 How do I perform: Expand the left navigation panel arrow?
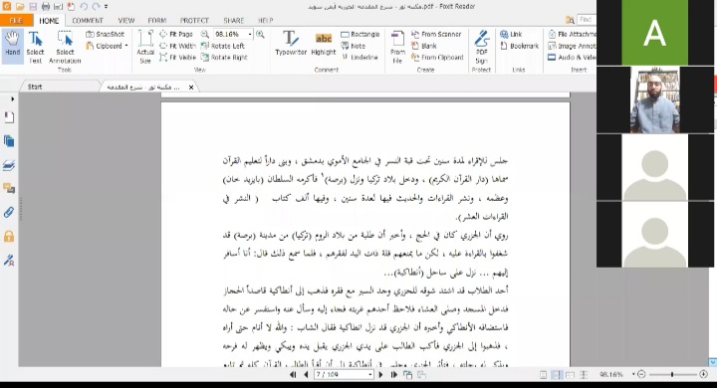click(x=12, y=98)
